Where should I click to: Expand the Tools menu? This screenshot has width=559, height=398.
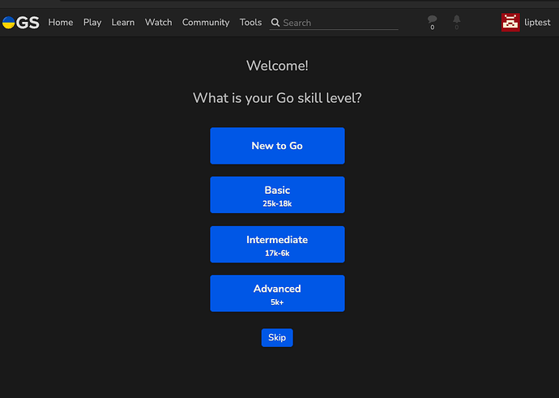tap(250, 23)
